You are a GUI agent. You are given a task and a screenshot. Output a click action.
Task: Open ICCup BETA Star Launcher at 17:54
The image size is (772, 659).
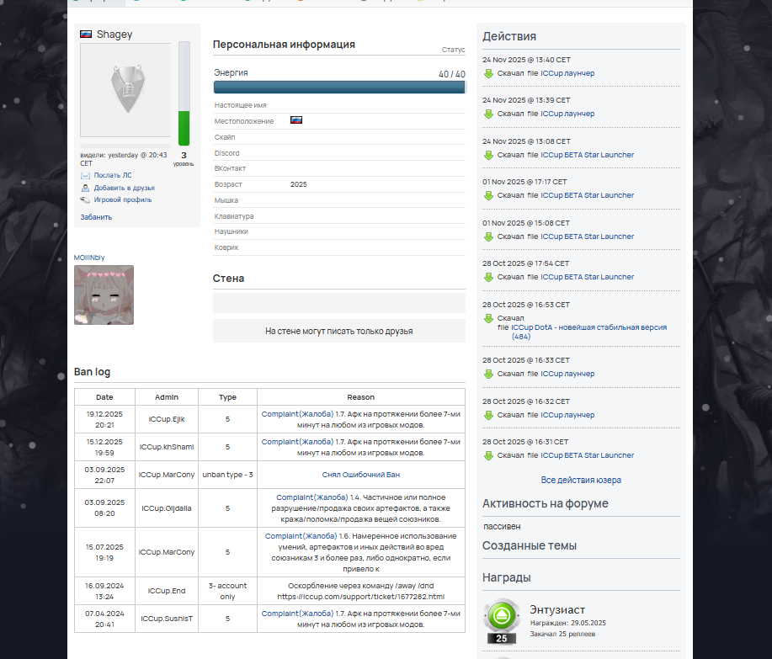point(587,277)
